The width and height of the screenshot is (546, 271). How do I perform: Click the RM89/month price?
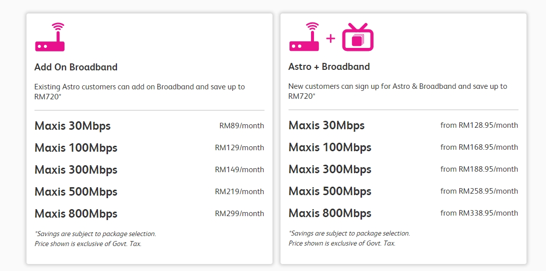click(x=241, y=126)
